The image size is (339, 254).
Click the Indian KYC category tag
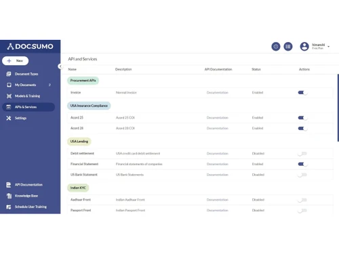[78, 188]
